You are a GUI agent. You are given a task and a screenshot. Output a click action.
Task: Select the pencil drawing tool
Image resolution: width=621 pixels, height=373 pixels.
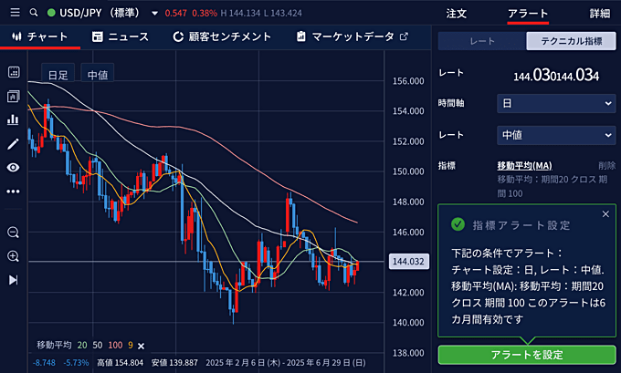pyautogui.click(x=13, y=144)
